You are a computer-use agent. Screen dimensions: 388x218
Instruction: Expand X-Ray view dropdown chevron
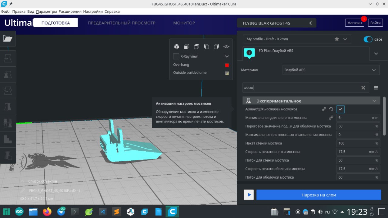[227, 56]
